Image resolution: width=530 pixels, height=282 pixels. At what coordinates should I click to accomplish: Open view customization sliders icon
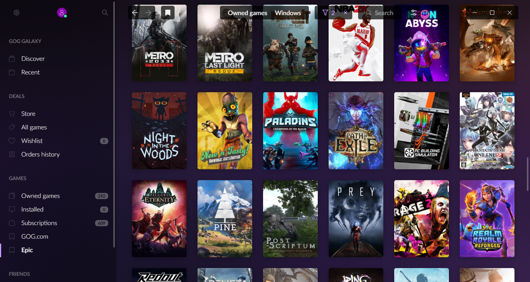414,13
